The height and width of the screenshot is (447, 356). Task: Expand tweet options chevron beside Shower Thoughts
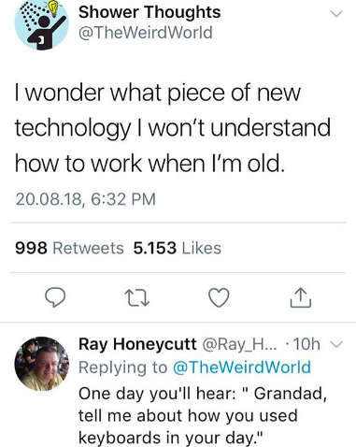pos(336,14)
